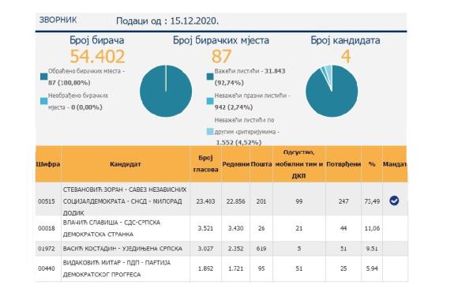Click code 00018 cell
This screenshot has width=458, height=300.
[47, 228]
